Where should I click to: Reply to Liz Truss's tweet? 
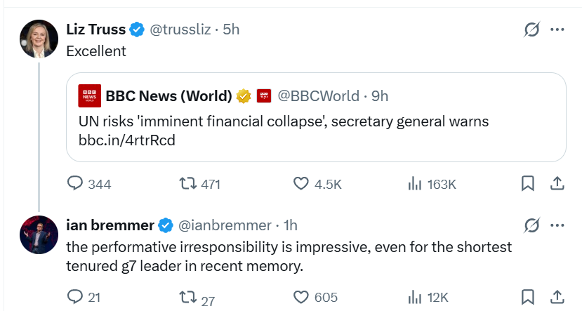(x=75, y=184)
